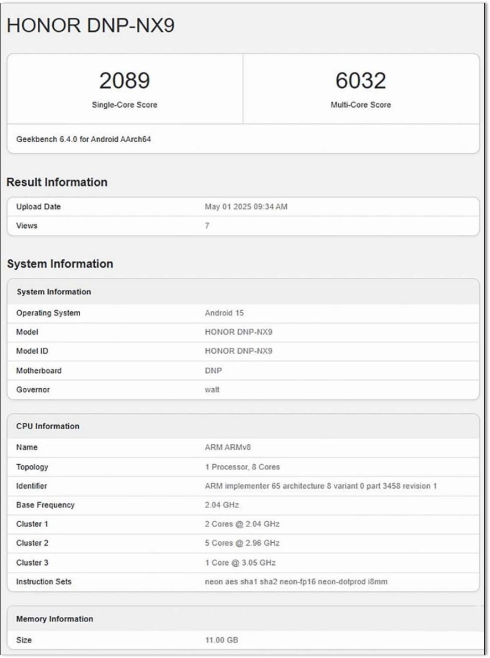Click the CPU Information table header

(x=243, y=426)
